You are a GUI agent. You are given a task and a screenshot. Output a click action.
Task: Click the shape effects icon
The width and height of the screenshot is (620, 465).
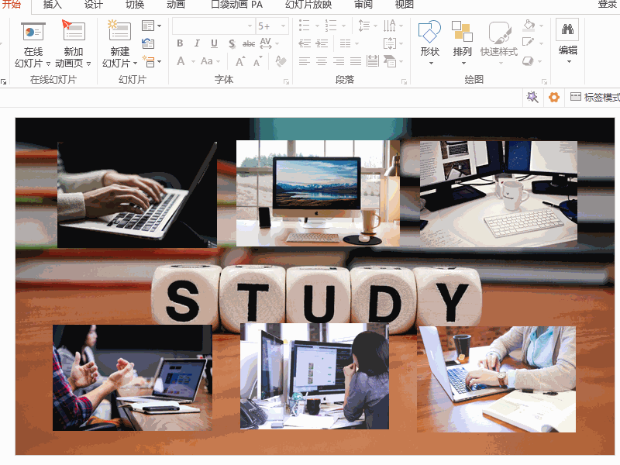pos(528,61)
